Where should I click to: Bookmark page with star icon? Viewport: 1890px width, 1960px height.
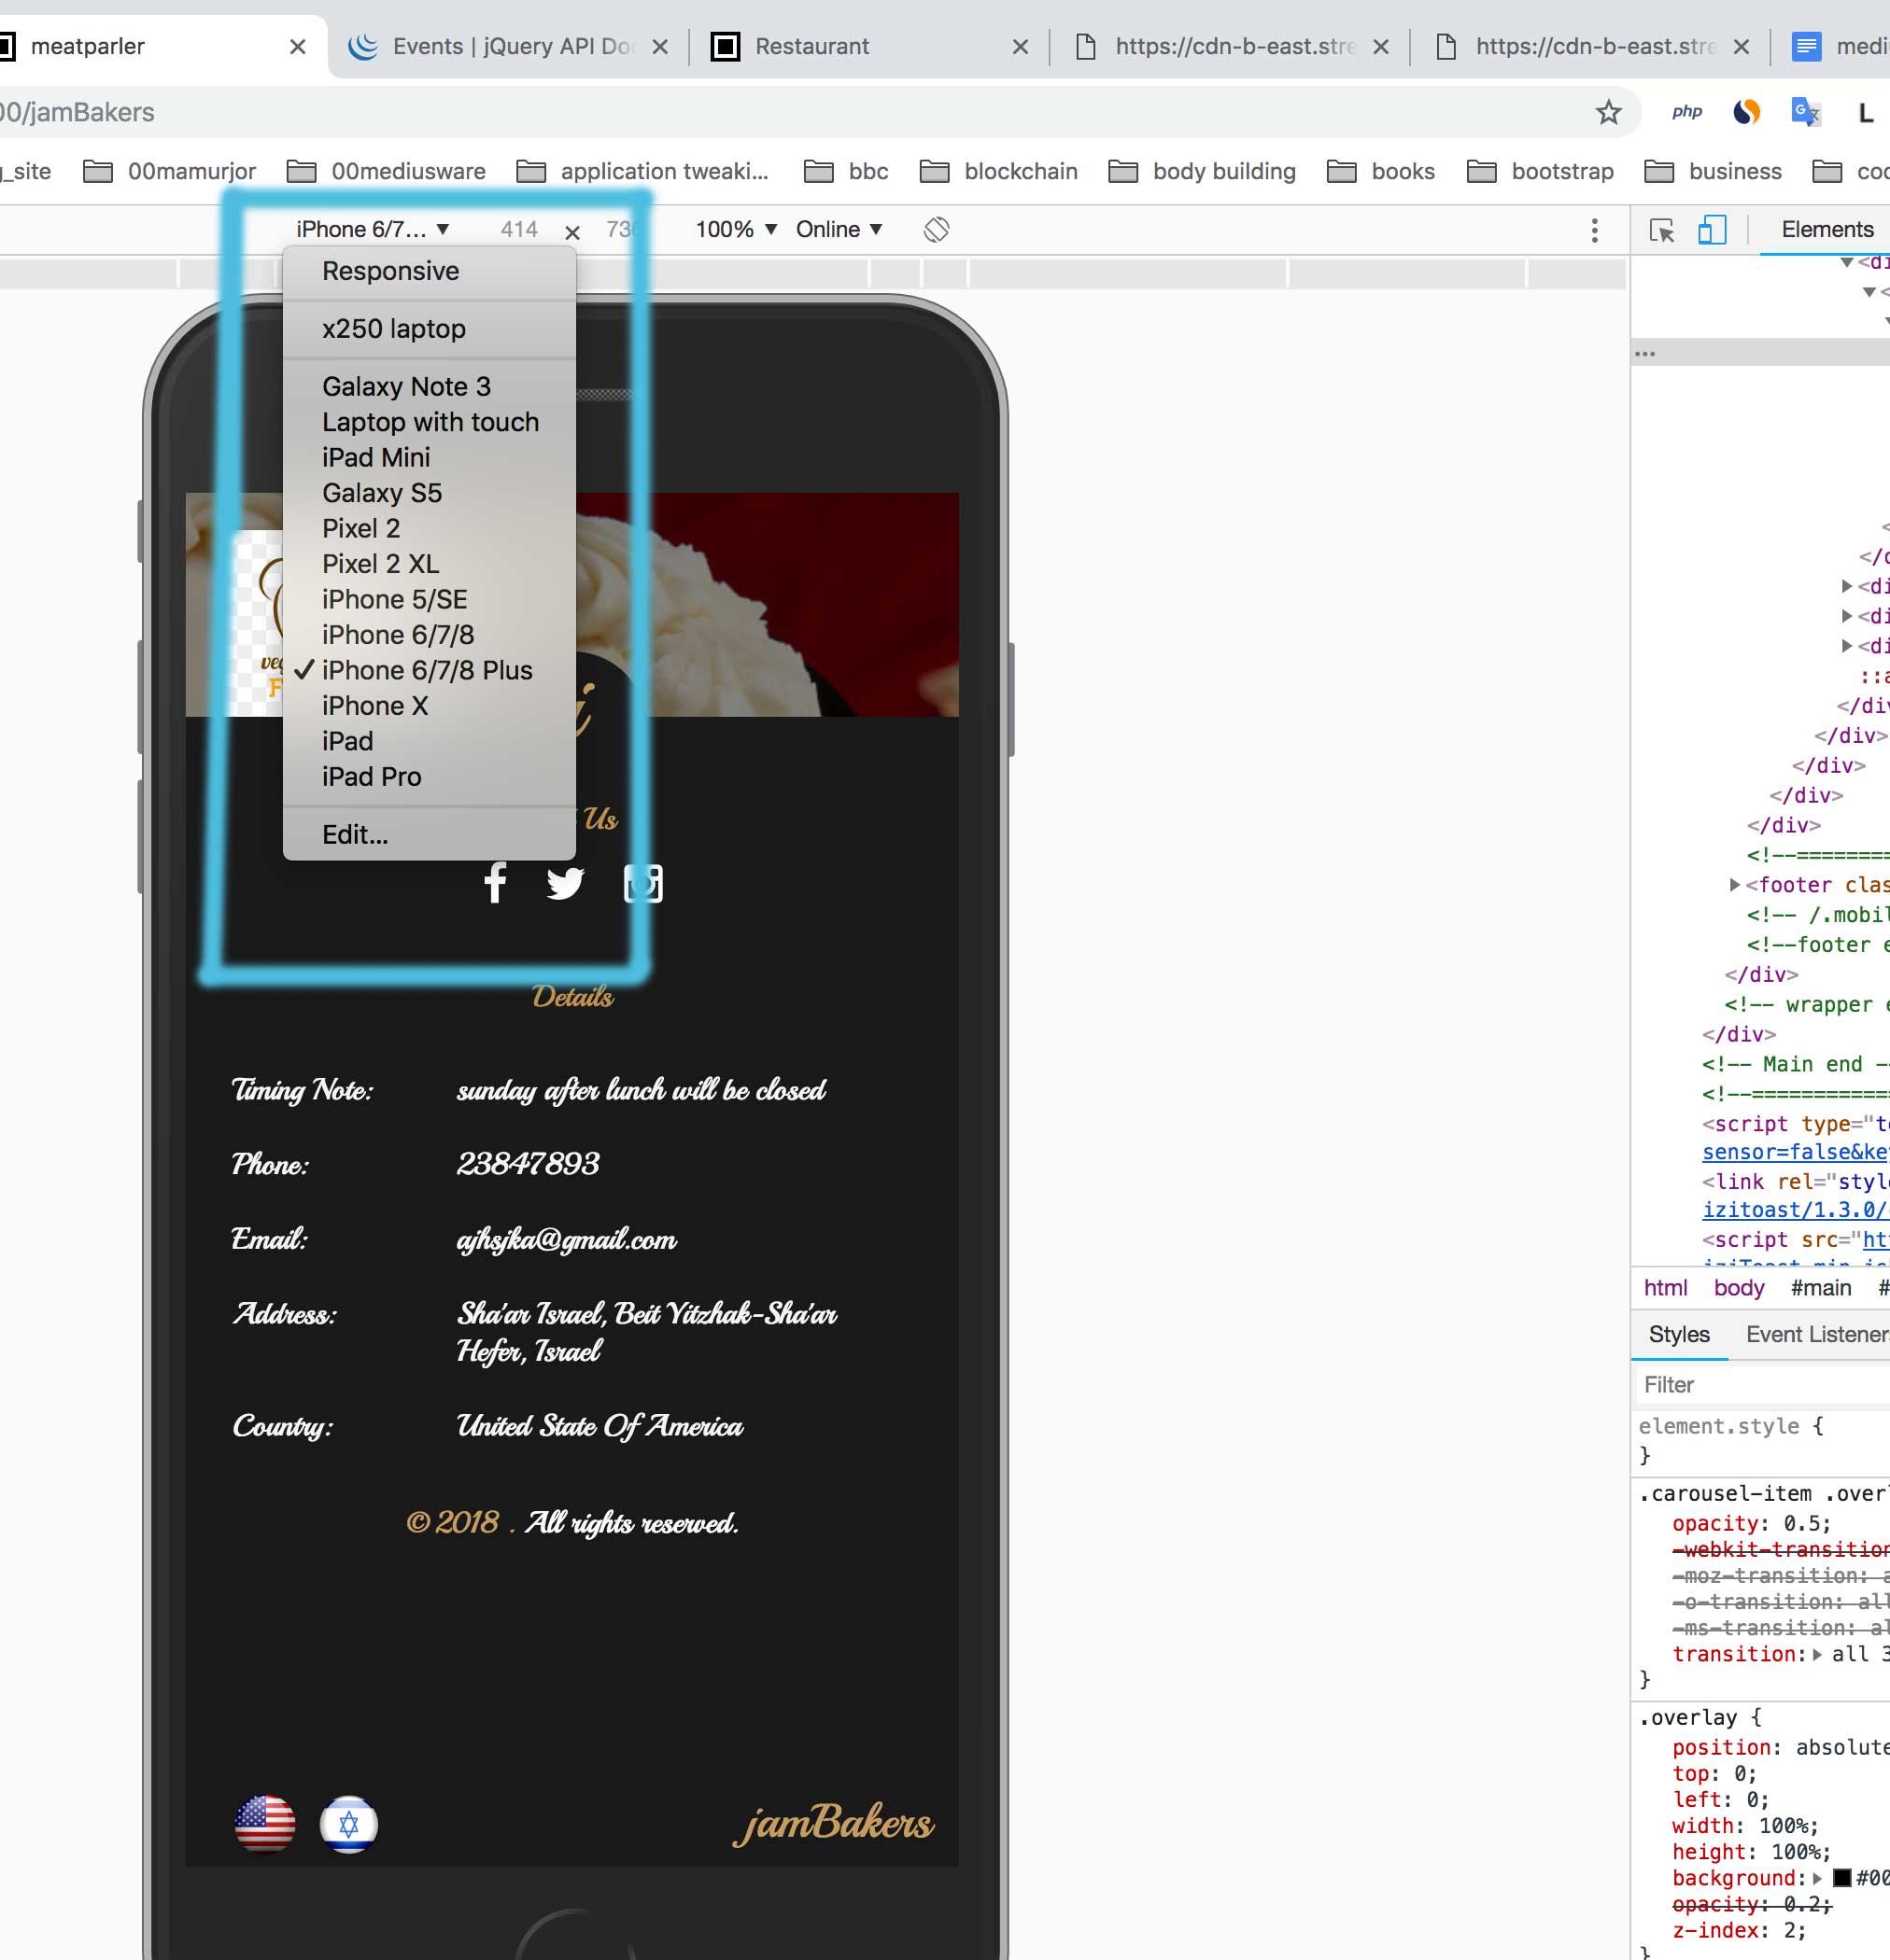(x=1608, y=112)
